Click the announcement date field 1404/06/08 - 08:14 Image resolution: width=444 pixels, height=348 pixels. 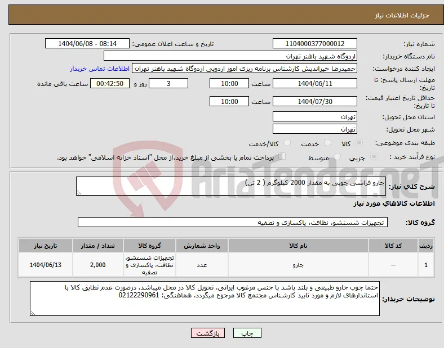[87, 43]
